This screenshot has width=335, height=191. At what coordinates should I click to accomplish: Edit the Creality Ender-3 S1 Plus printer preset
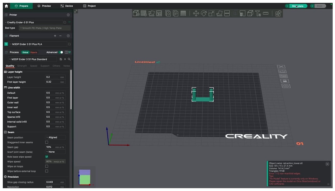point(65,22)
